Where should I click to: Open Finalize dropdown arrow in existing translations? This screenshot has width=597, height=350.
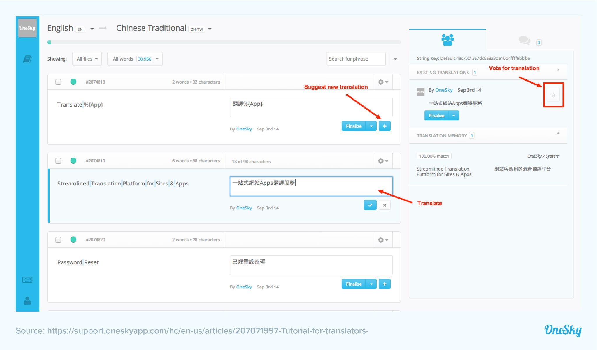[454, 116]
